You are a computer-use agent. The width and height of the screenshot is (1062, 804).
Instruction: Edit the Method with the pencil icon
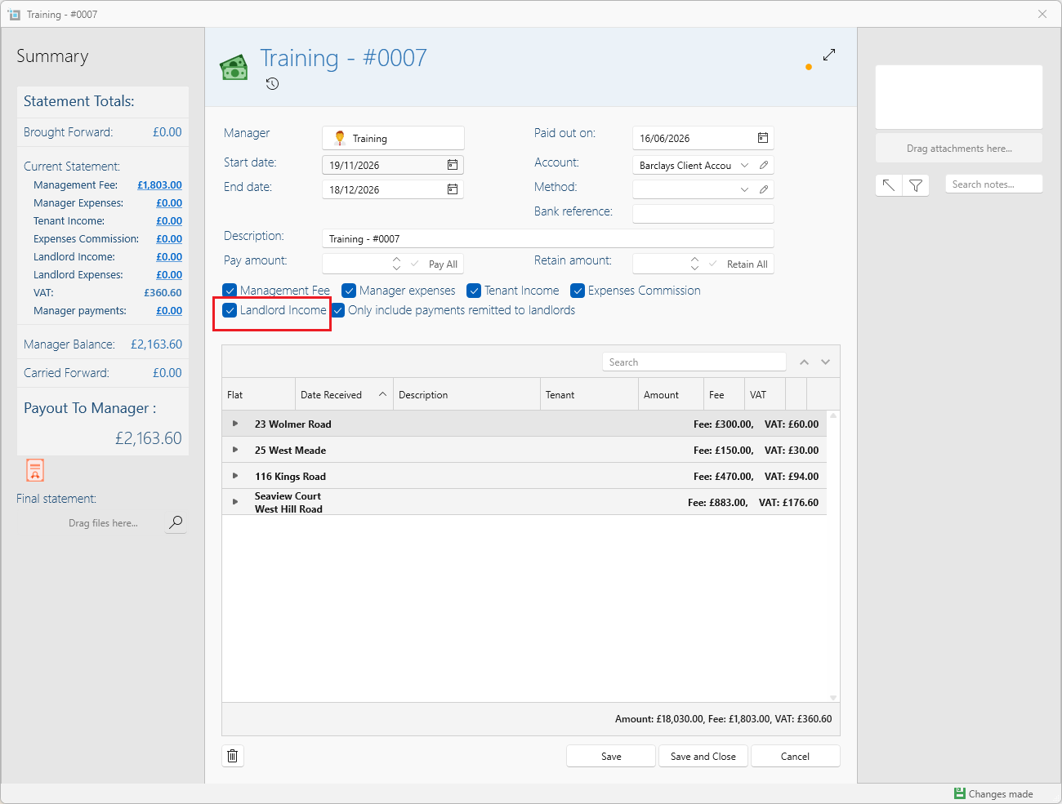click(x=764, y=189)
